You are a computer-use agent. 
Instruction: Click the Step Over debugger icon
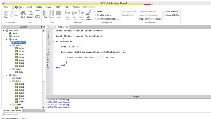click(x=75, y=13)
